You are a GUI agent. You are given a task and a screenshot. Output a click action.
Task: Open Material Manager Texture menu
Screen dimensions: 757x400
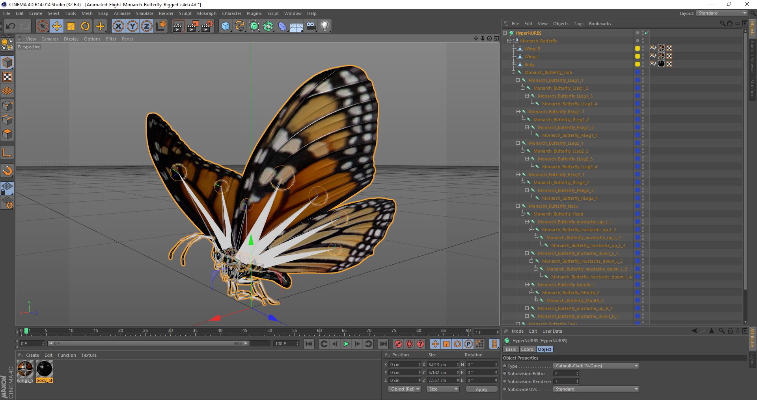pyautogui.click(x=89, y=355)
